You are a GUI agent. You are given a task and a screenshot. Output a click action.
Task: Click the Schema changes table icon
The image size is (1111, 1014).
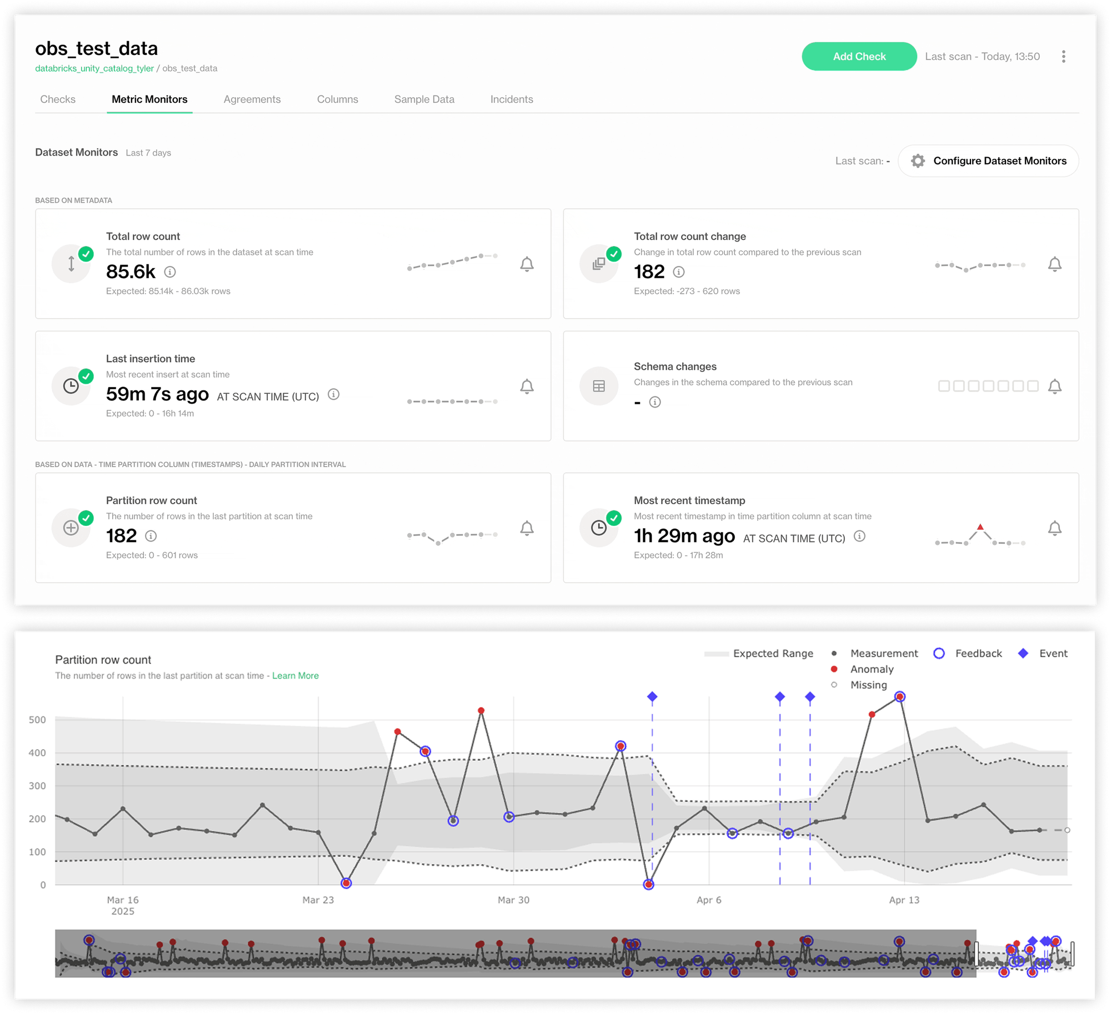click(x=599, y=386)
